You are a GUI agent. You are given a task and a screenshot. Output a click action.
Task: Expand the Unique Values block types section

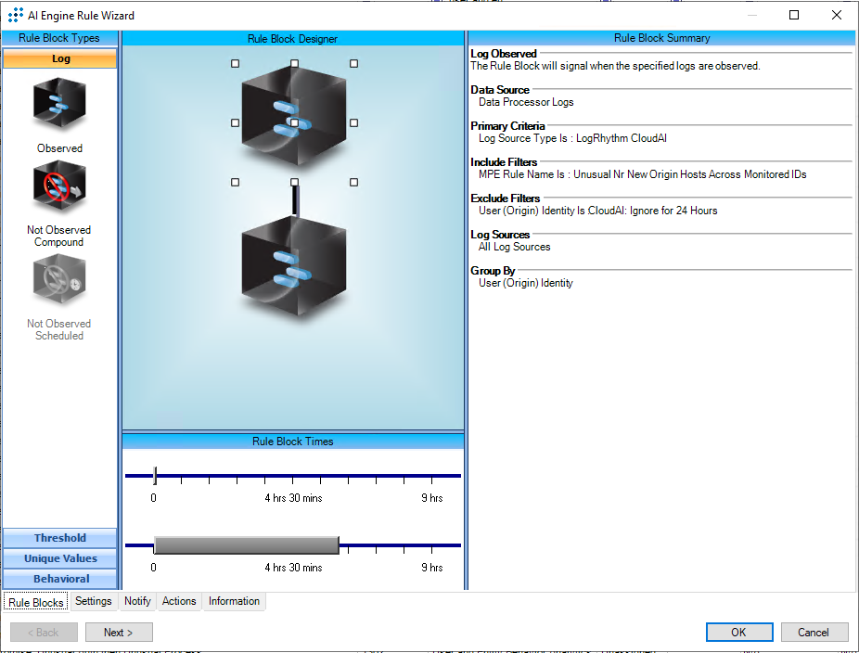coord(60,558)
